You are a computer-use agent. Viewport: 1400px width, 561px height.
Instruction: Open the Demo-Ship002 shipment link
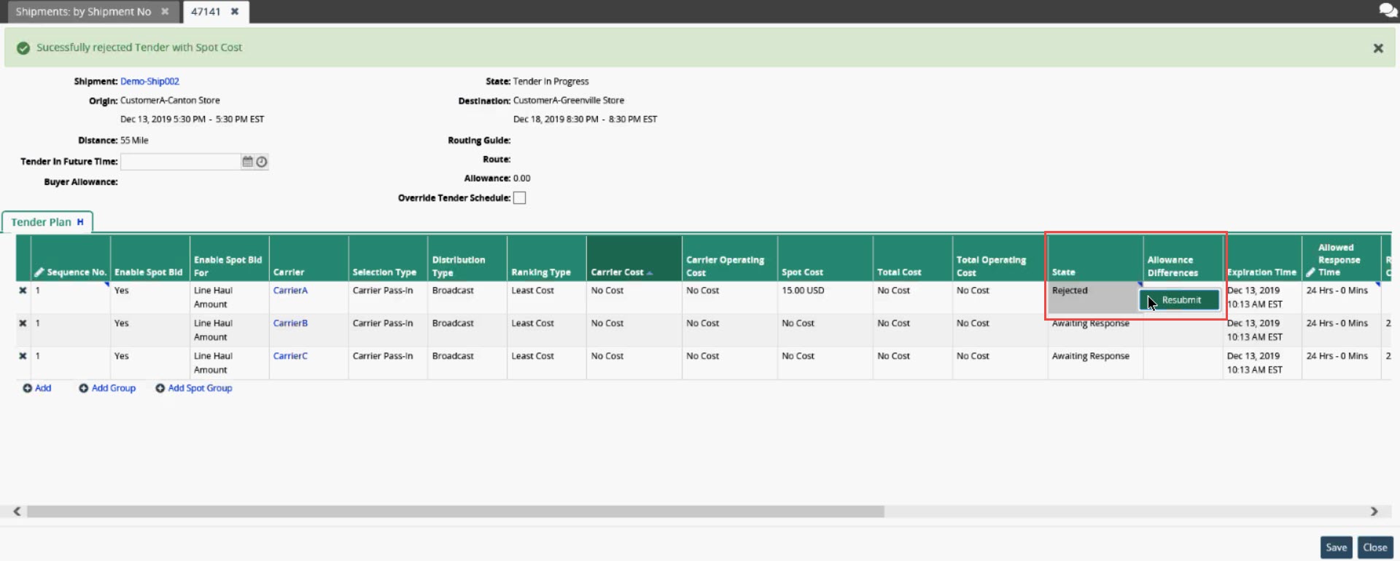point(149,82)
